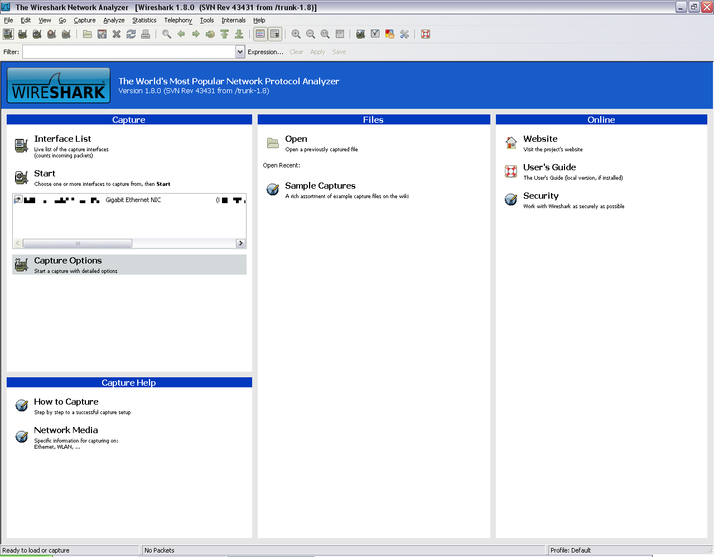This screenshot has height=557, width=714.
Task: Open Sample Captures wiki link
Action: pos(320,185)
